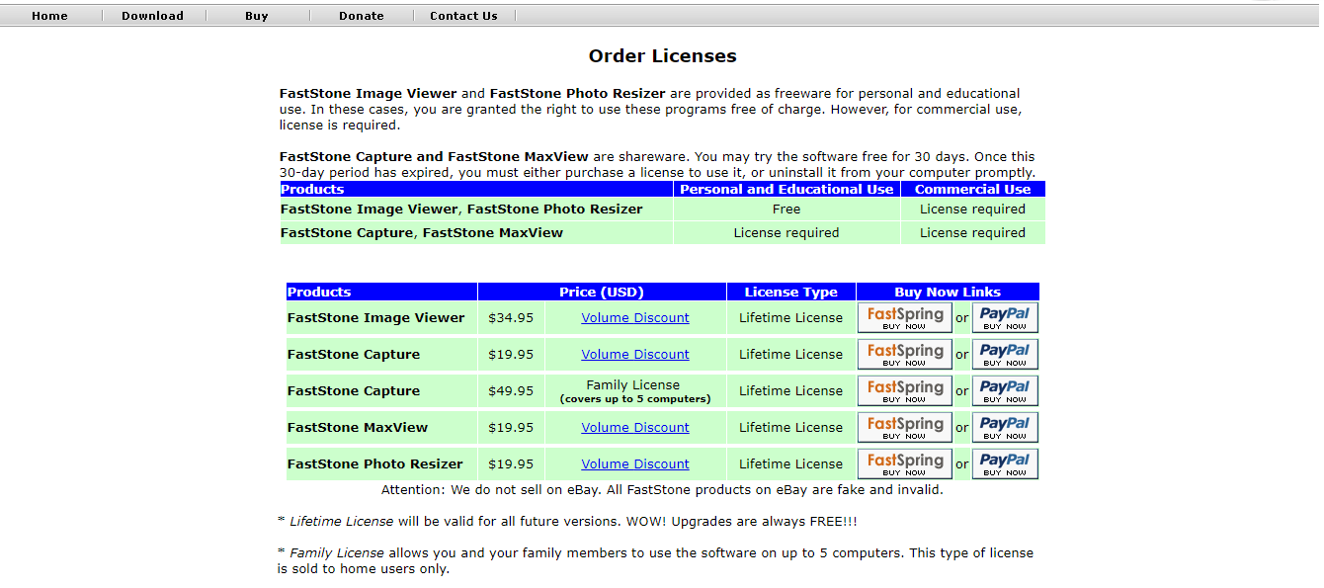Click the License Type column header
The width and height of the screenshot is (1324, 588).
point(791,293)
